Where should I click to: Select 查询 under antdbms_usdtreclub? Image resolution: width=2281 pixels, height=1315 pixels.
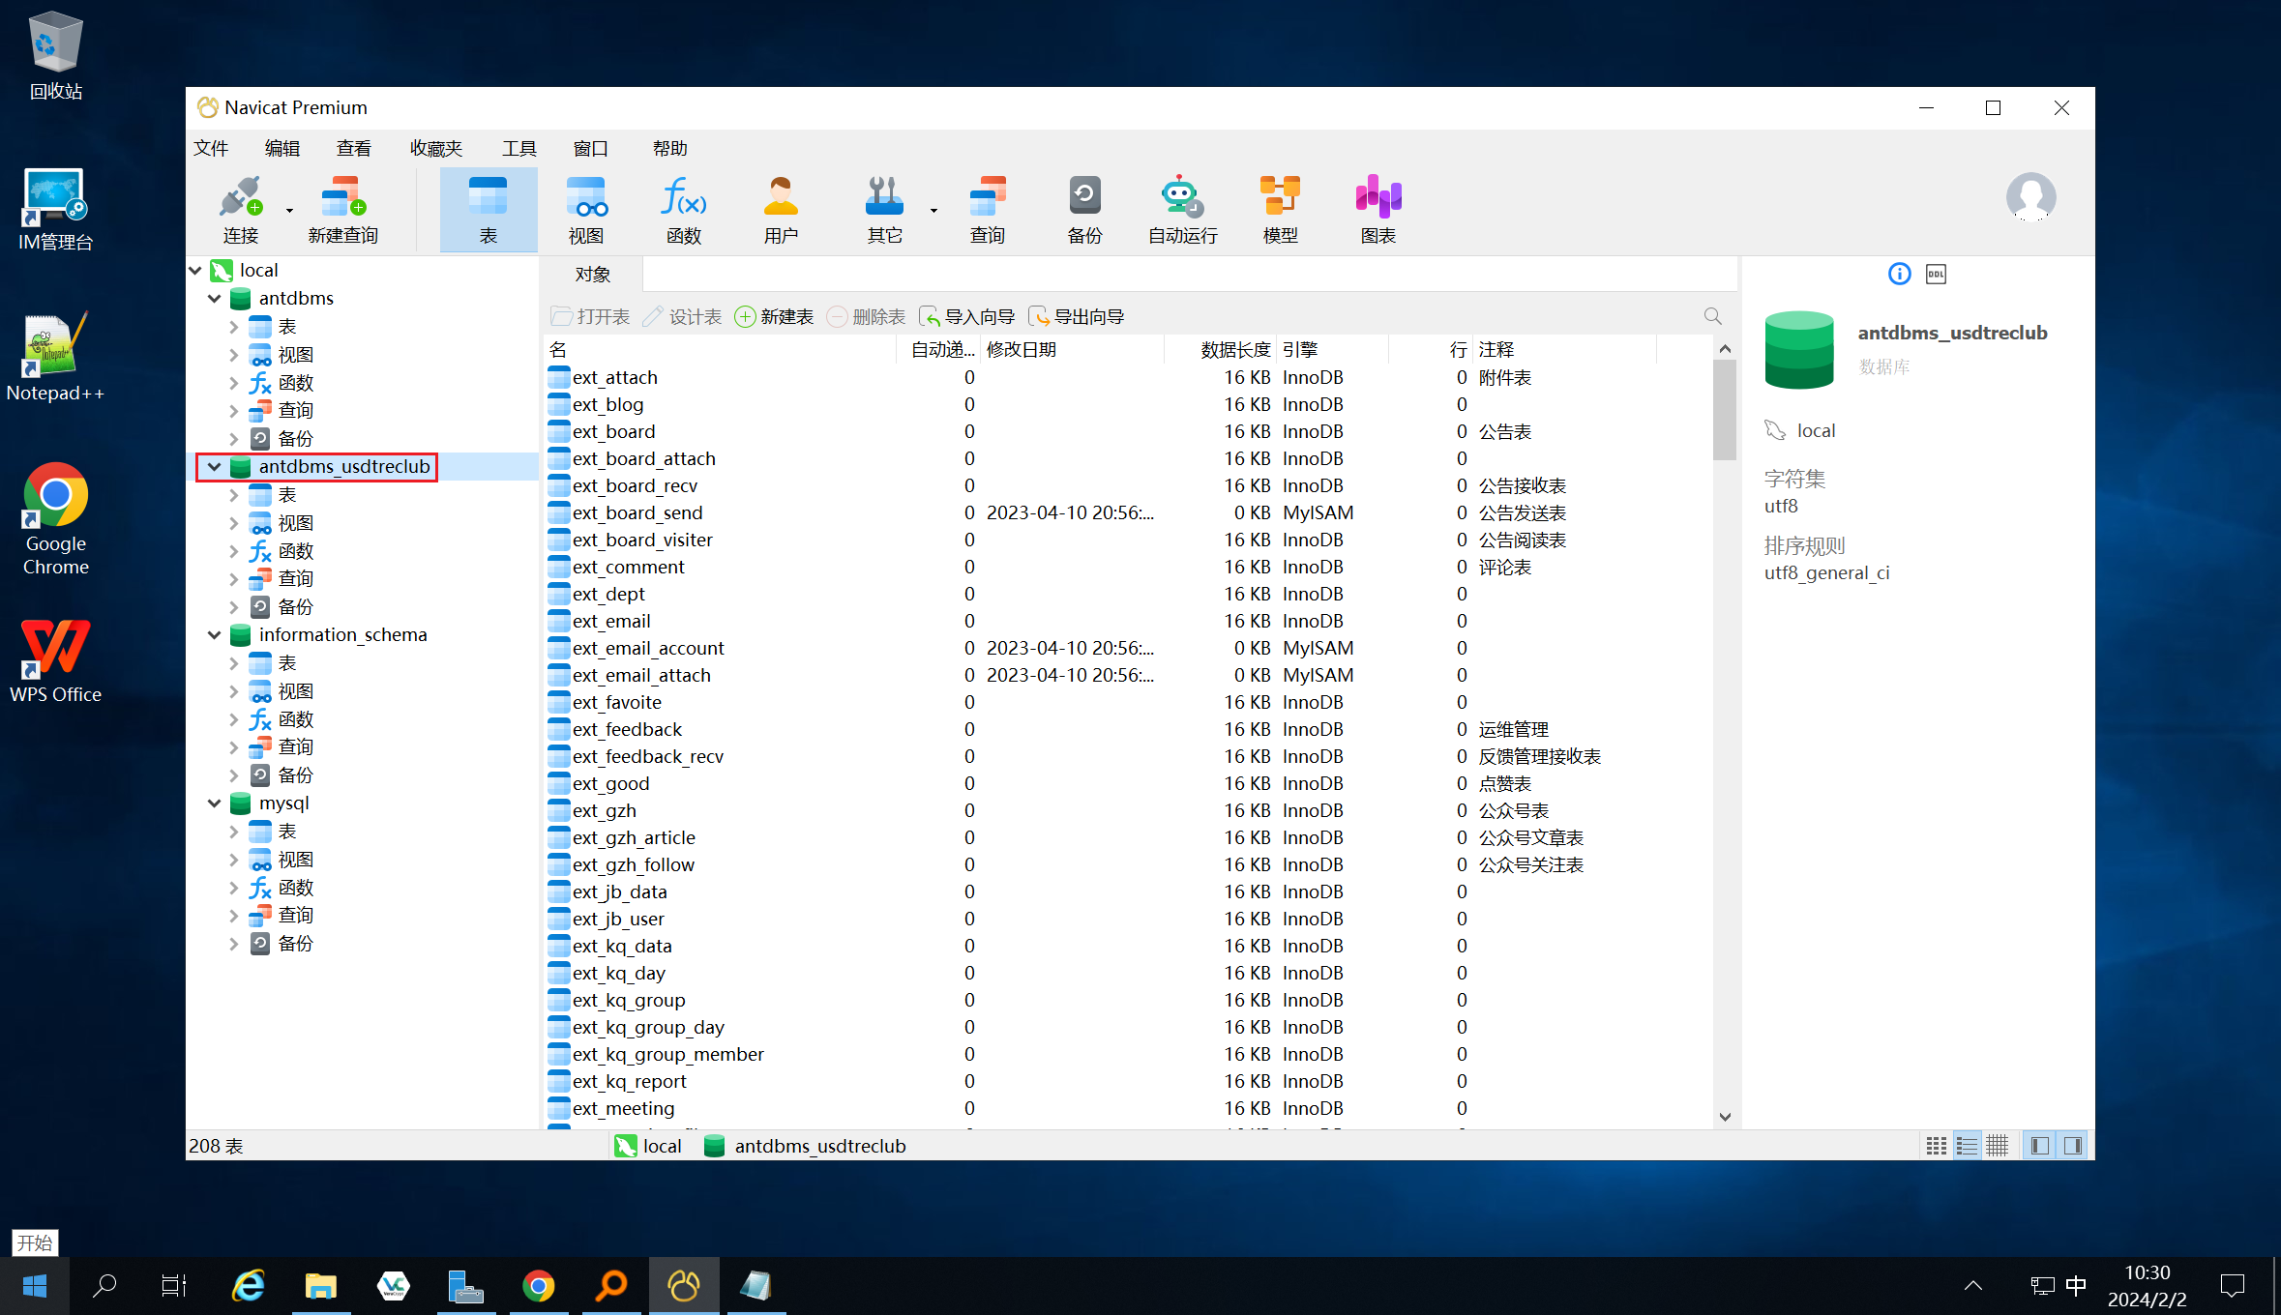pos(295,579)
